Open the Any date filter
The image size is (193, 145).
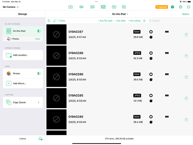pos(120,21)
